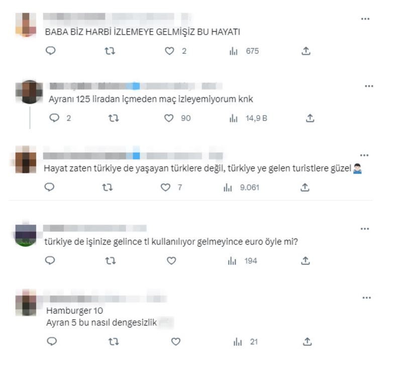Image resolution: width=410 pixels, height=369 pixels.
Task: View analytics showing 194 views
Action: pos(242,261)
